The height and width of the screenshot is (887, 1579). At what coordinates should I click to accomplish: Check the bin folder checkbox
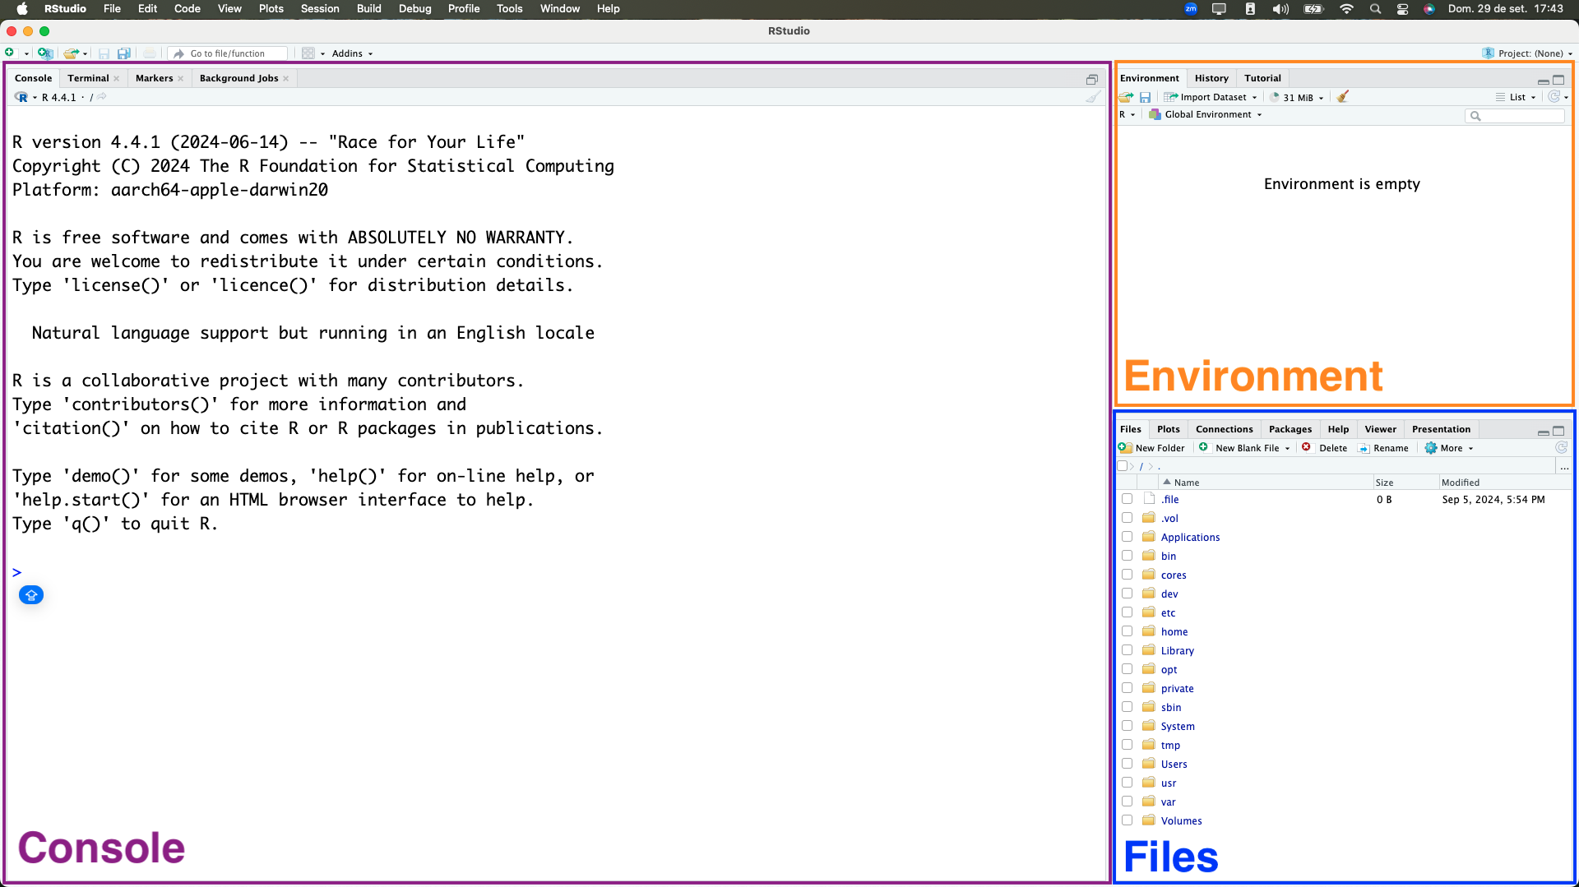(1127, 556)
